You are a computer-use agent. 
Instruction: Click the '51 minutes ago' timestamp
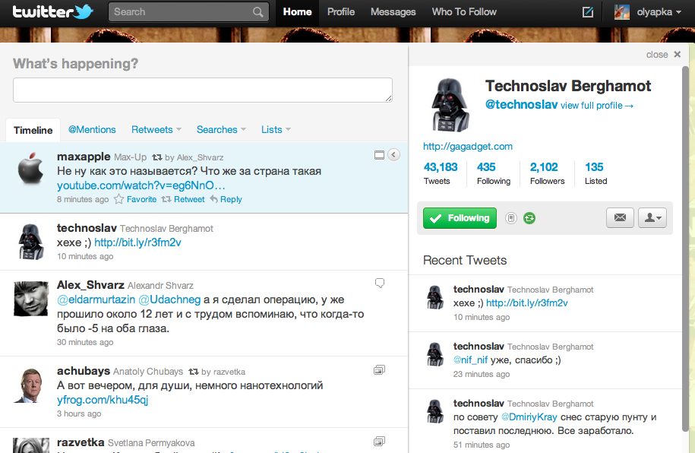click(x=482, y=445)
